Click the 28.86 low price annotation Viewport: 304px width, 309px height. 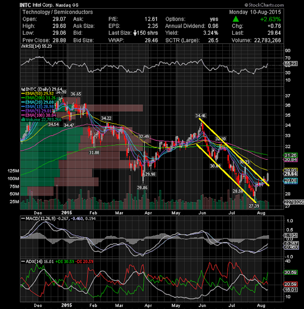coord(142,188)
